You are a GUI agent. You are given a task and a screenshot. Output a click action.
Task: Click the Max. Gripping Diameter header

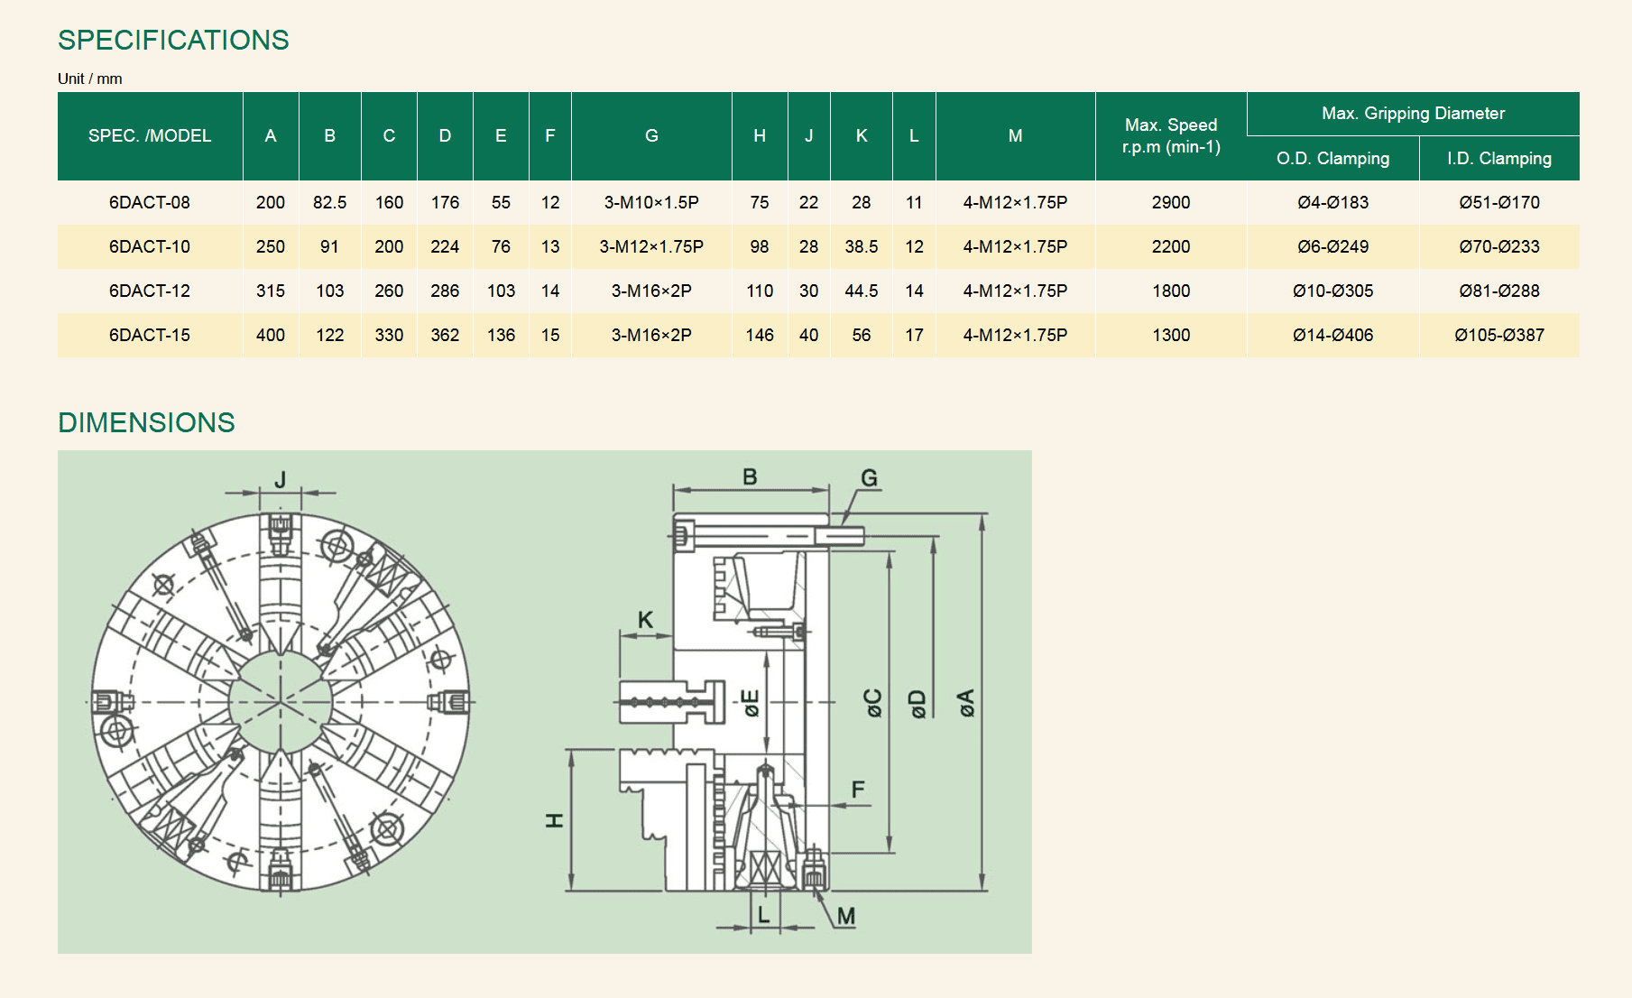1414,114
